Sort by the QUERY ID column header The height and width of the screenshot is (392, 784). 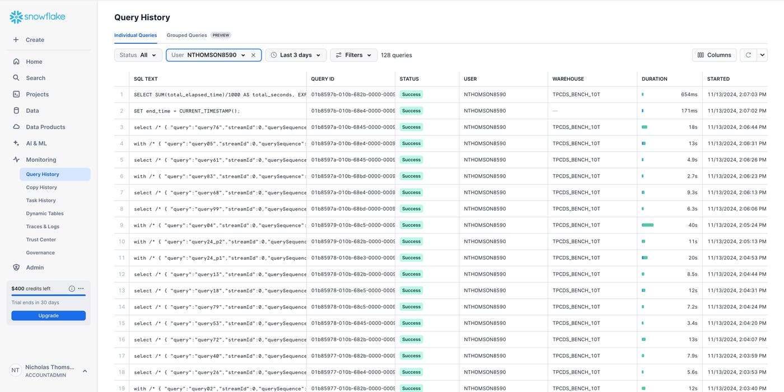pyautogui.click(x=323, y=79)
